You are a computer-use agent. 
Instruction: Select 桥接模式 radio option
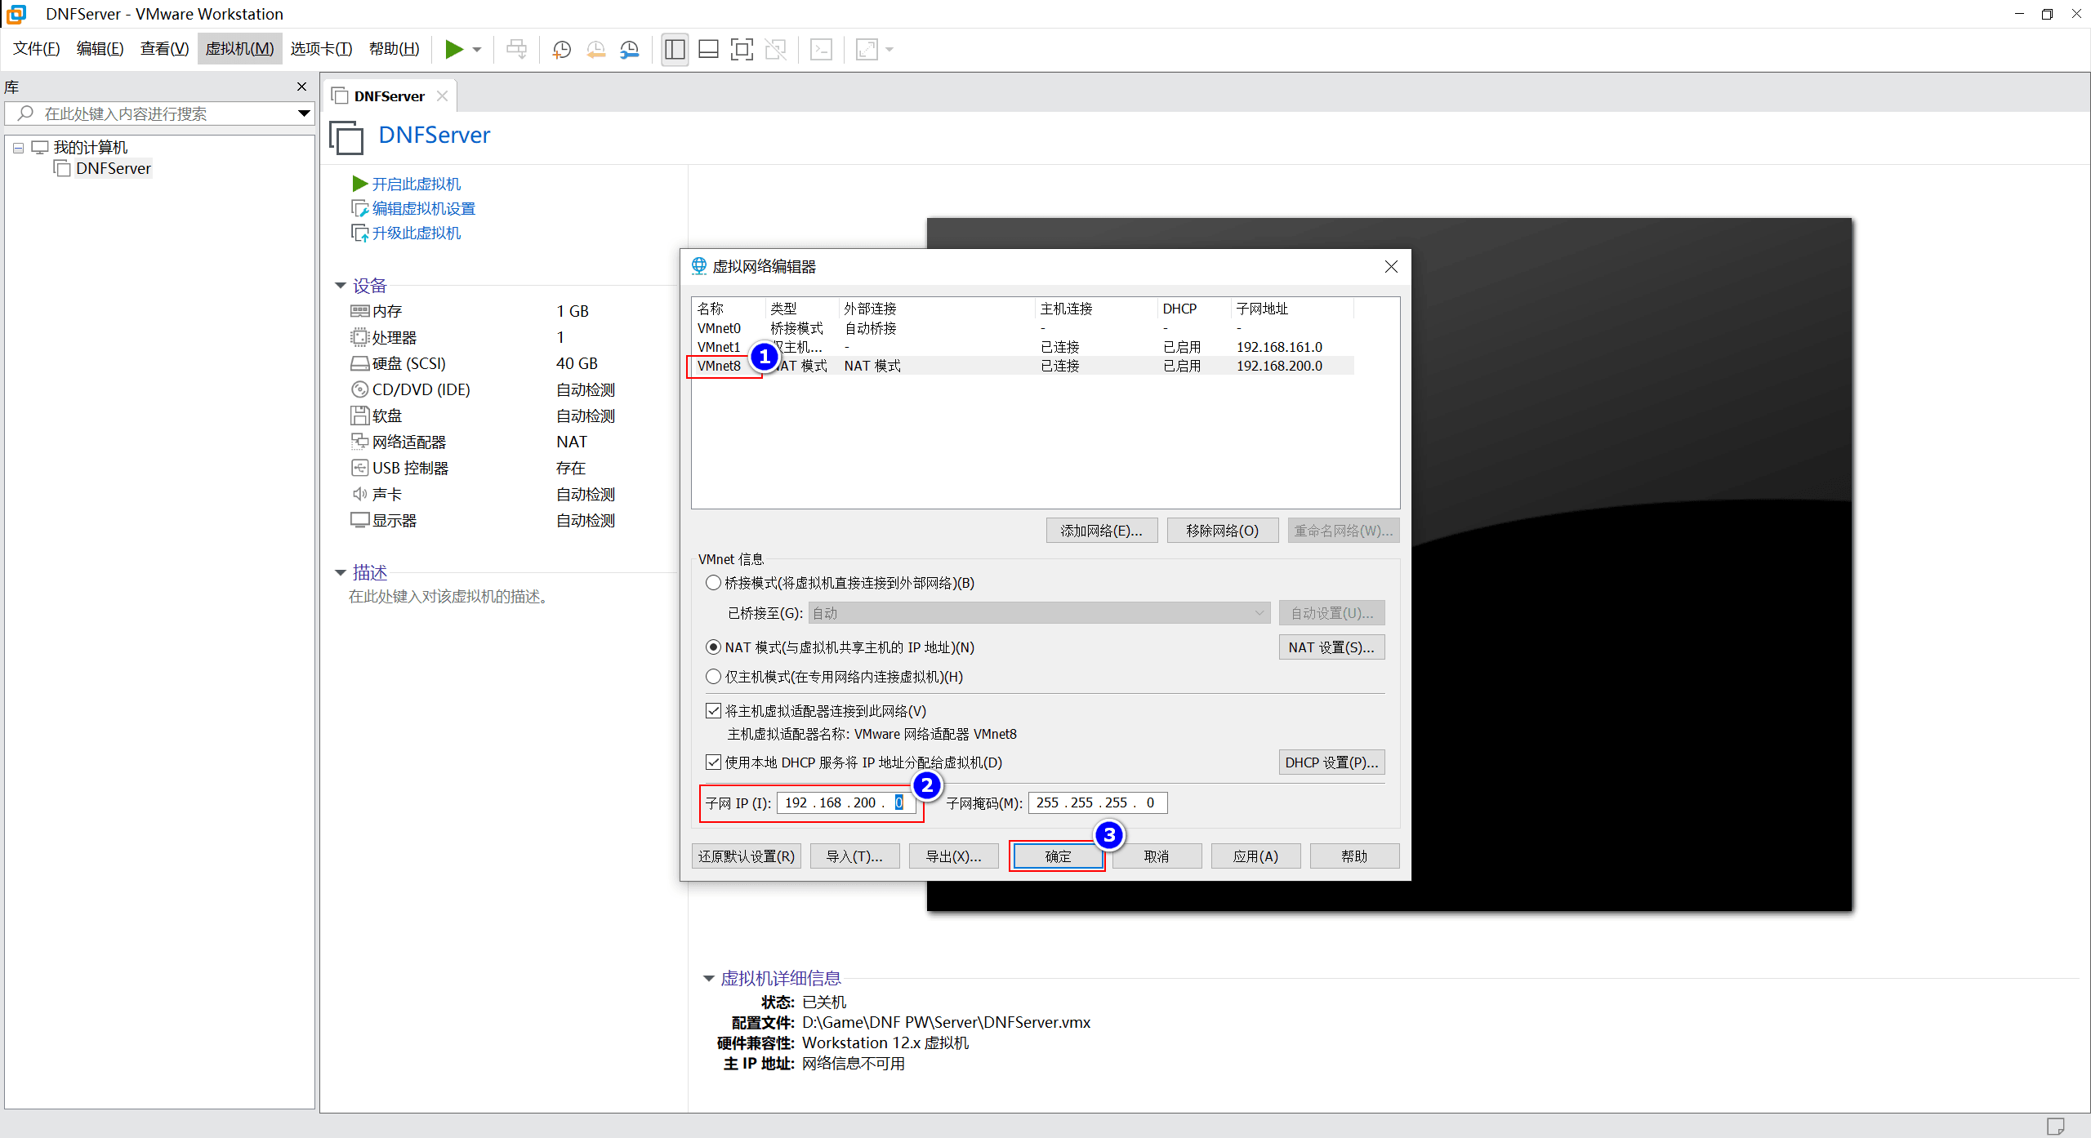tap(713, 583)
